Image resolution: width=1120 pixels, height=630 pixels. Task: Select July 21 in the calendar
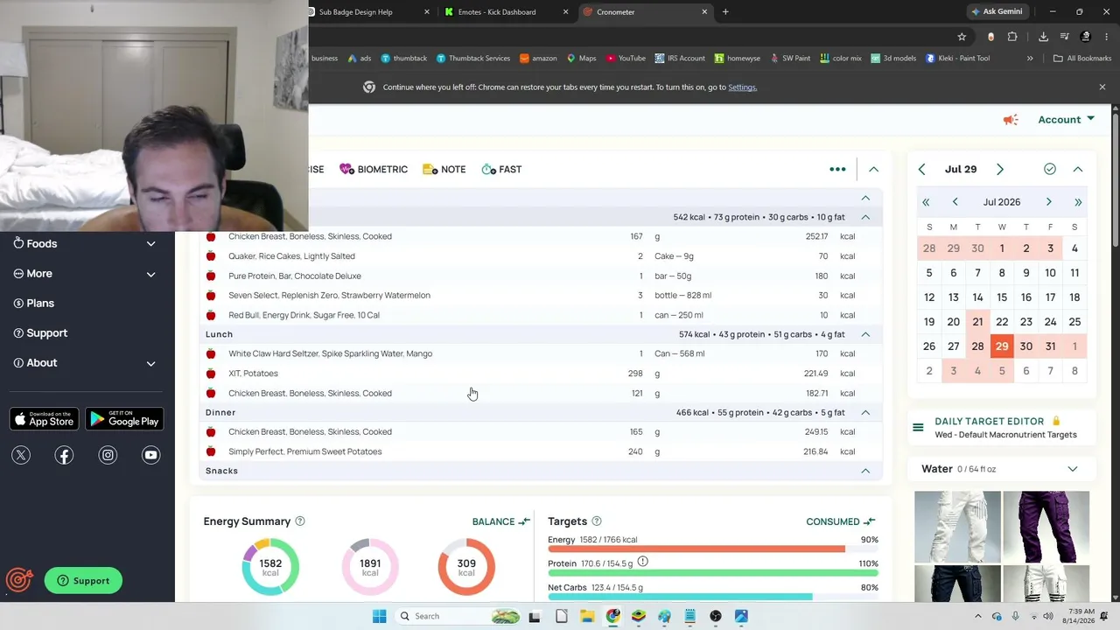pos(977,321)
